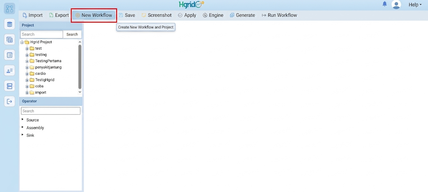The width and height of the screenshot is (428, 192).
Task: Click Import in the toolbar
Action: pyautogui.click(x=33, y=15)
